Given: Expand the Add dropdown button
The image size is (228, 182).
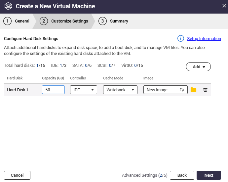Looking at the screenshot, I should coord(198,67).
